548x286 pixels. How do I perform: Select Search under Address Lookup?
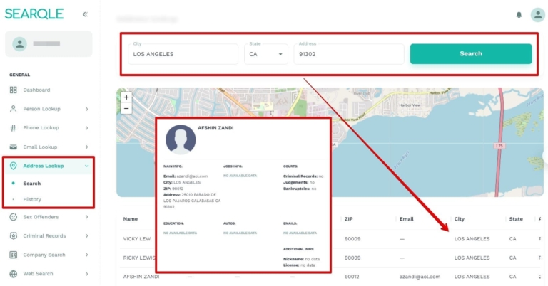coord(32,184)
